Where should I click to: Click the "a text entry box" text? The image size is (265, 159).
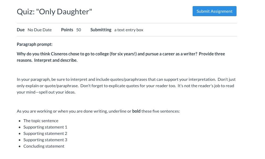click(129, 30)
